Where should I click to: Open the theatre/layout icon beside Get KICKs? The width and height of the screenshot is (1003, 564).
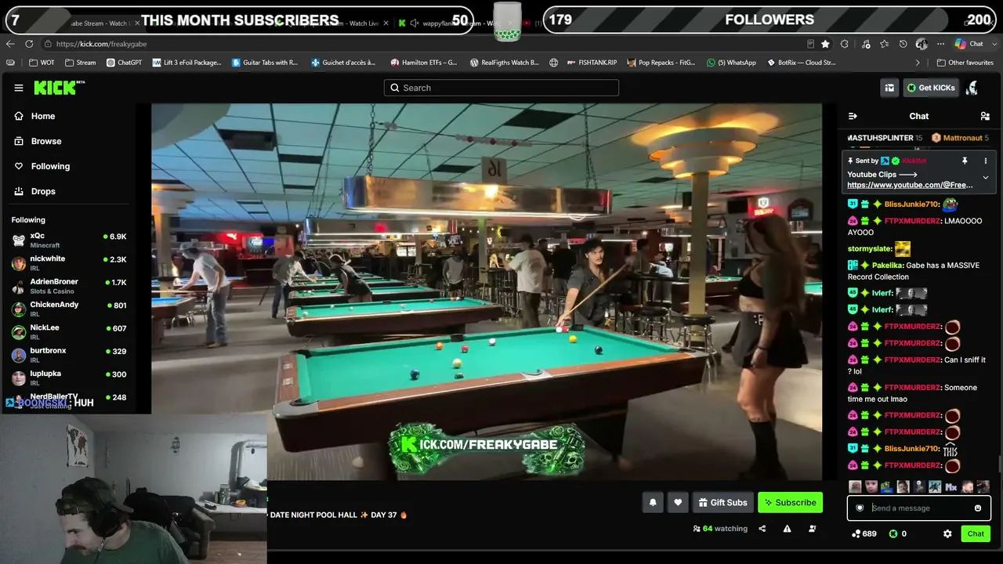point(889,88)
